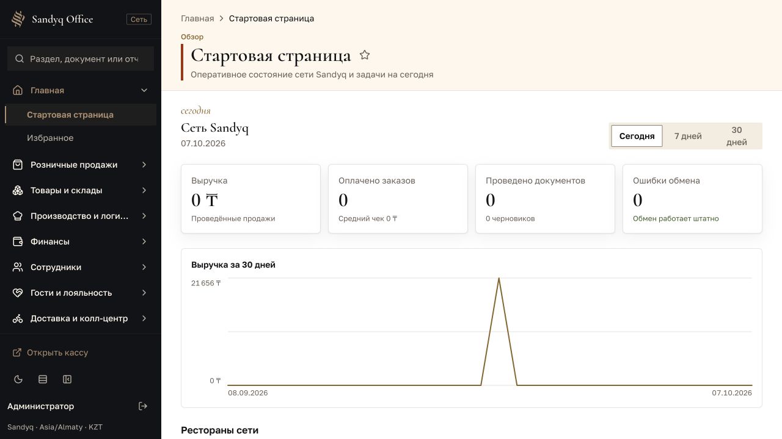The width and height of the screenshot is (782, 439).
Task: Open the Открыть кассу link
Action: [x=51, y=352]
